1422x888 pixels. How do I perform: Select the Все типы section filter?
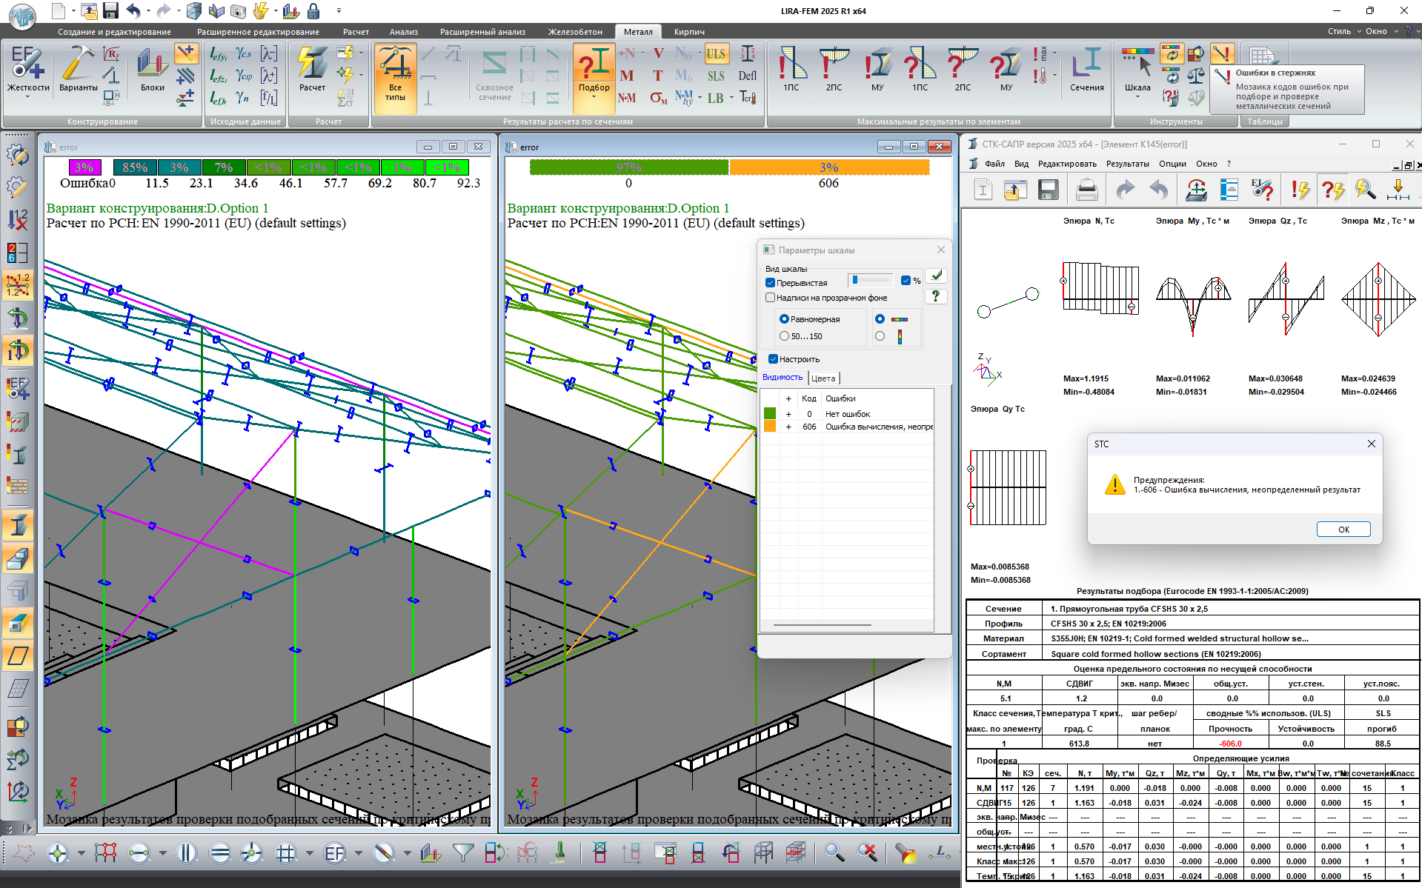pyautogui.click(x=395, y=73)
